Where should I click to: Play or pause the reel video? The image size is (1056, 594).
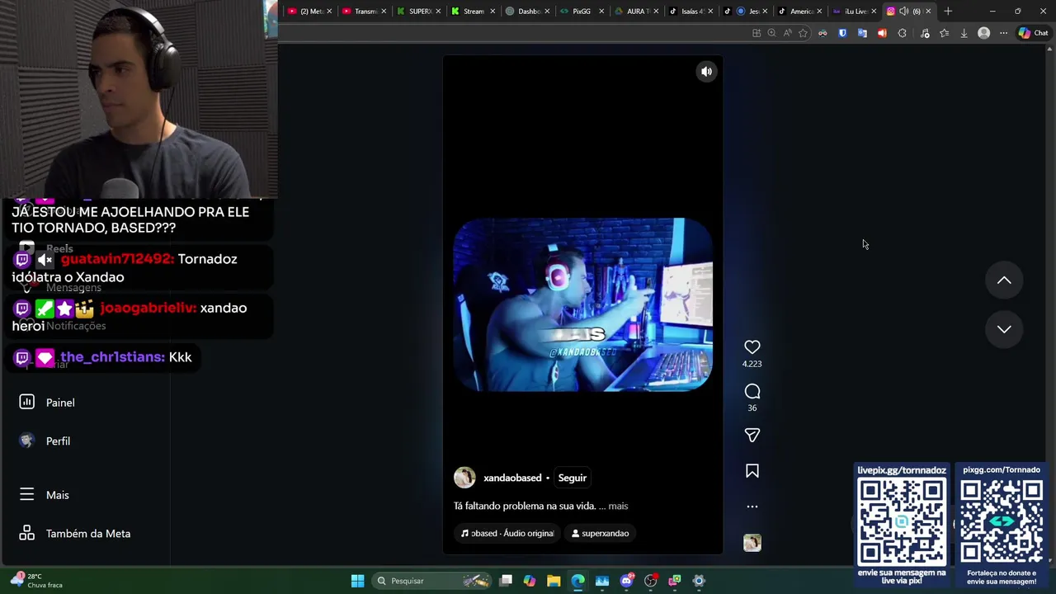[582, 304]
